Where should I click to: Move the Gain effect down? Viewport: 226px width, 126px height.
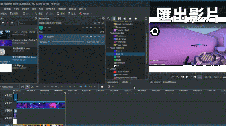click(99, 27)
